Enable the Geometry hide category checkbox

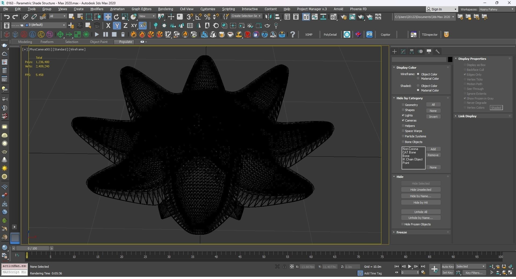tap(403, 105)
